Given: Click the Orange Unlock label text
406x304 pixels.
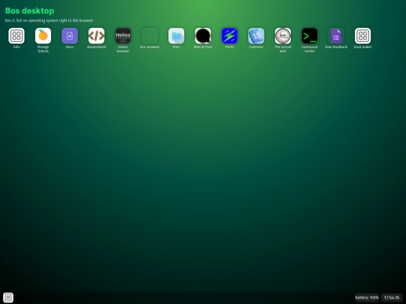Looking at the screenshot, I should tap(43, 49).
